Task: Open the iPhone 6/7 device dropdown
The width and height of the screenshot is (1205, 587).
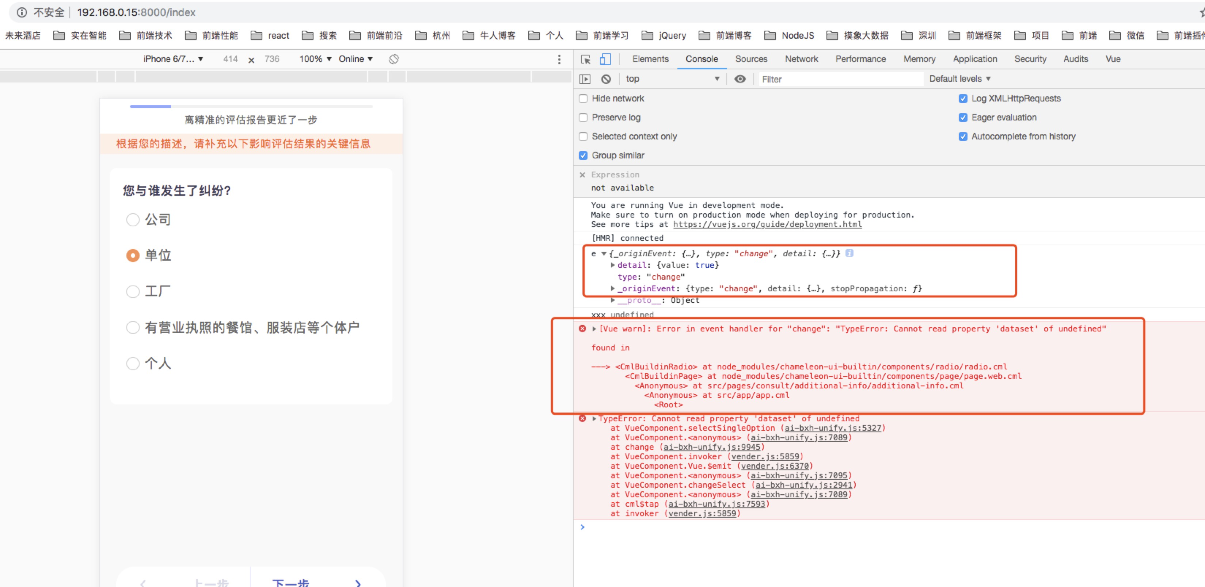Action: click(172, 59)
